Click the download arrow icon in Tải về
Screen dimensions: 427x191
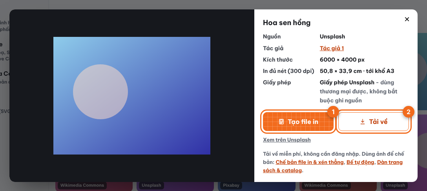(x=363, y=122)
